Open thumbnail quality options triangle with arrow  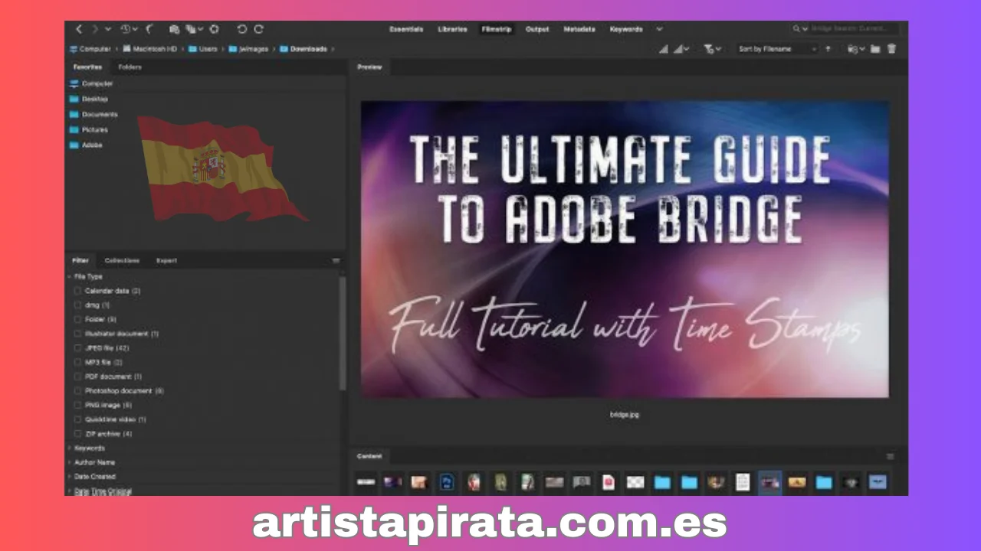coord(681,49)
